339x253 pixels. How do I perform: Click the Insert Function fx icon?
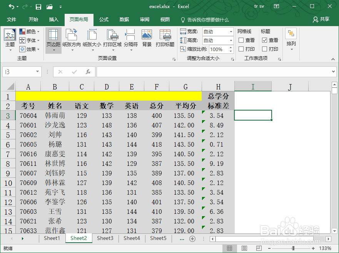pos(88,72)
